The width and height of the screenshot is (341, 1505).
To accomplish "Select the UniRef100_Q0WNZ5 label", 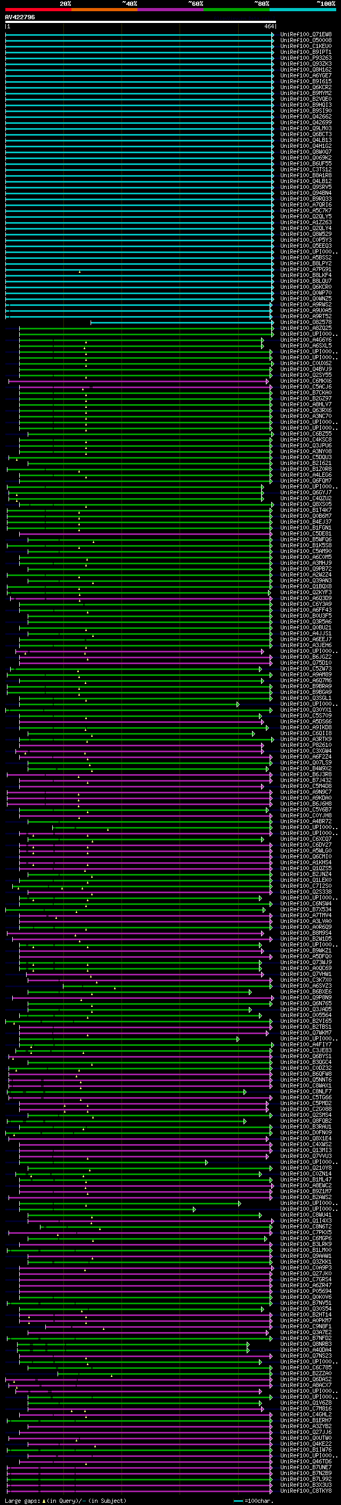I will [306, 298].
